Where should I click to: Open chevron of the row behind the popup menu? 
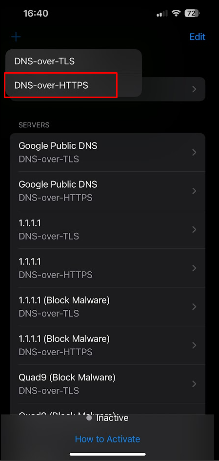[x=194, y=89]
